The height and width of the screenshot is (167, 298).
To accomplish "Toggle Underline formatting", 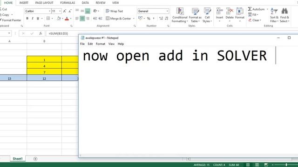I will point(38,19).
